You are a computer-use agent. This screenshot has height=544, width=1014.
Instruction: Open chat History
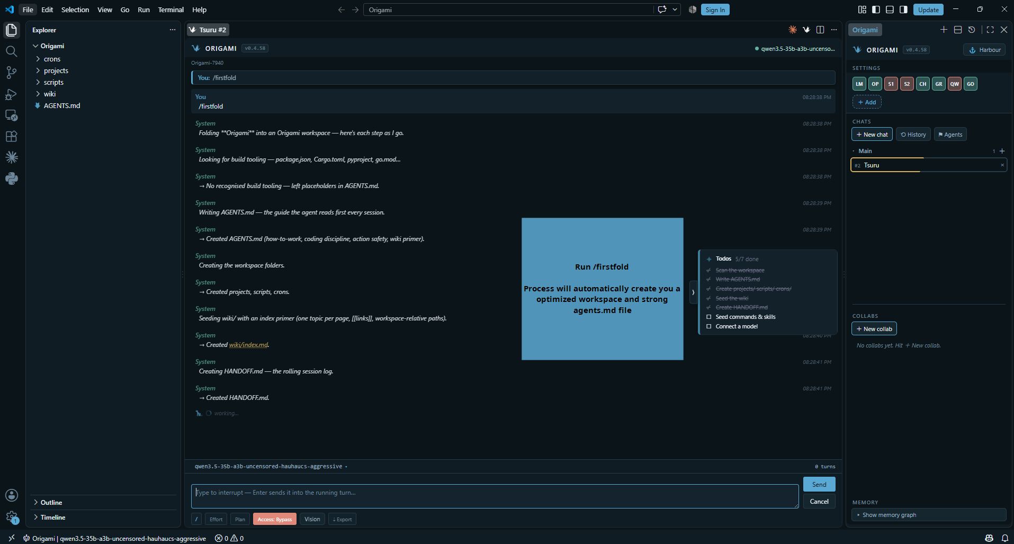pyautogui.click(x=913, y=135)
